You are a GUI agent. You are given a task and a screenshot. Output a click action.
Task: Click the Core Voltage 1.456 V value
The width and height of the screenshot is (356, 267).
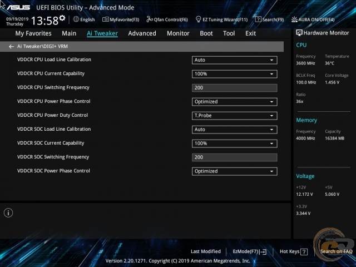(332, 82)
